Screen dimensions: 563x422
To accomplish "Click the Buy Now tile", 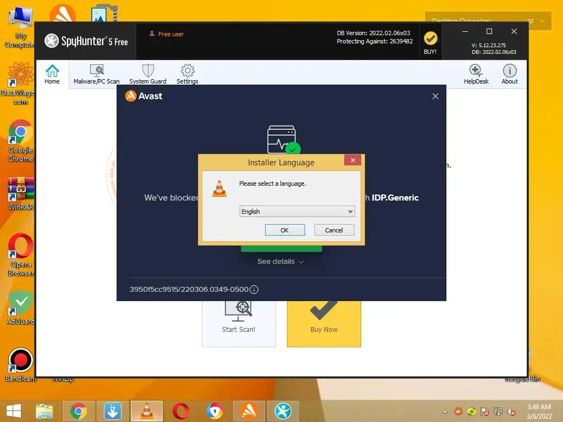I will pos(324,323).
